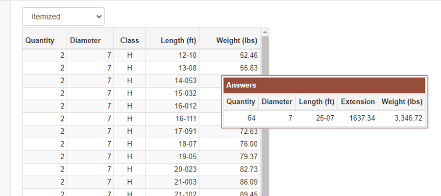The height and width of the screenshot is (196, 441).
Task: Select the length cell 15-032
Action: tap(172, 94)
